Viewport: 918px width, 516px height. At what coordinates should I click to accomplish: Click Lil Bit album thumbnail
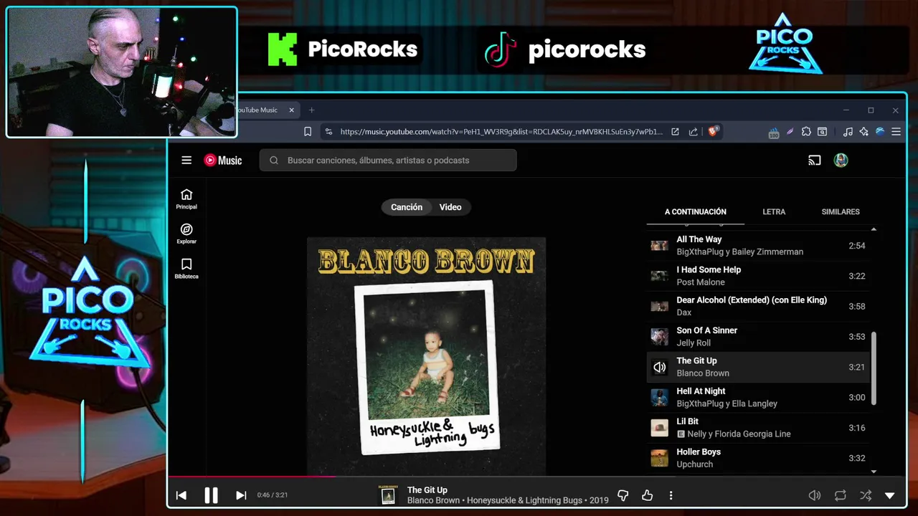click(659, 428)
